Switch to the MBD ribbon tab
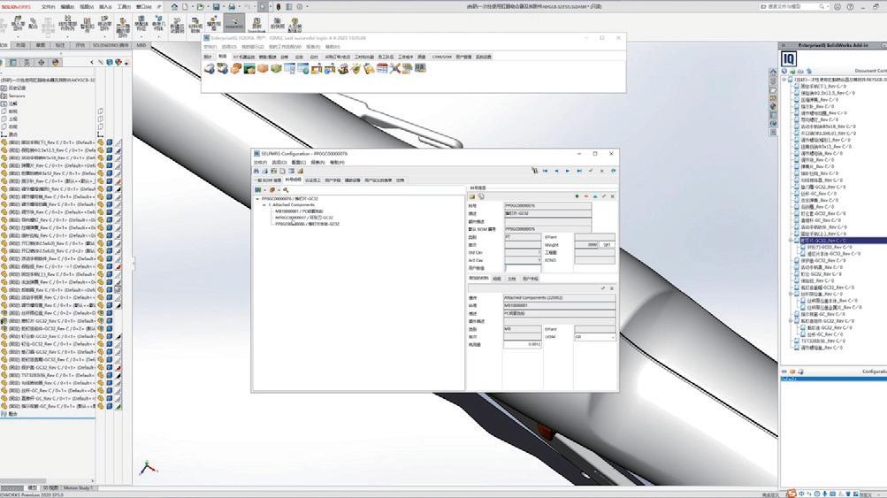This screenshot has height=498, width=887. (x=141, y=44)
